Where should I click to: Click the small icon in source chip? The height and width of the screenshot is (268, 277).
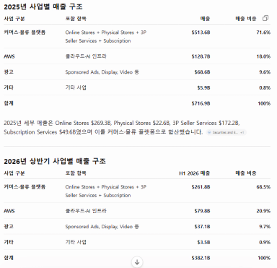[209, 132]
